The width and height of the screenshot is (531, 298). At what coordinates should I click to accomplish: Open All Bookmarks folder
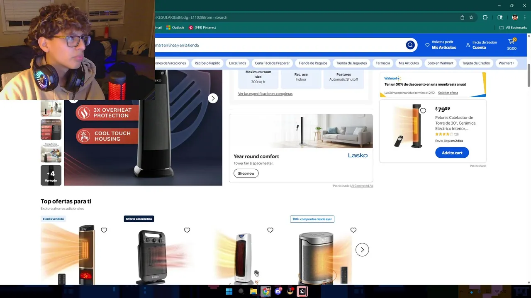coord(513,28)
